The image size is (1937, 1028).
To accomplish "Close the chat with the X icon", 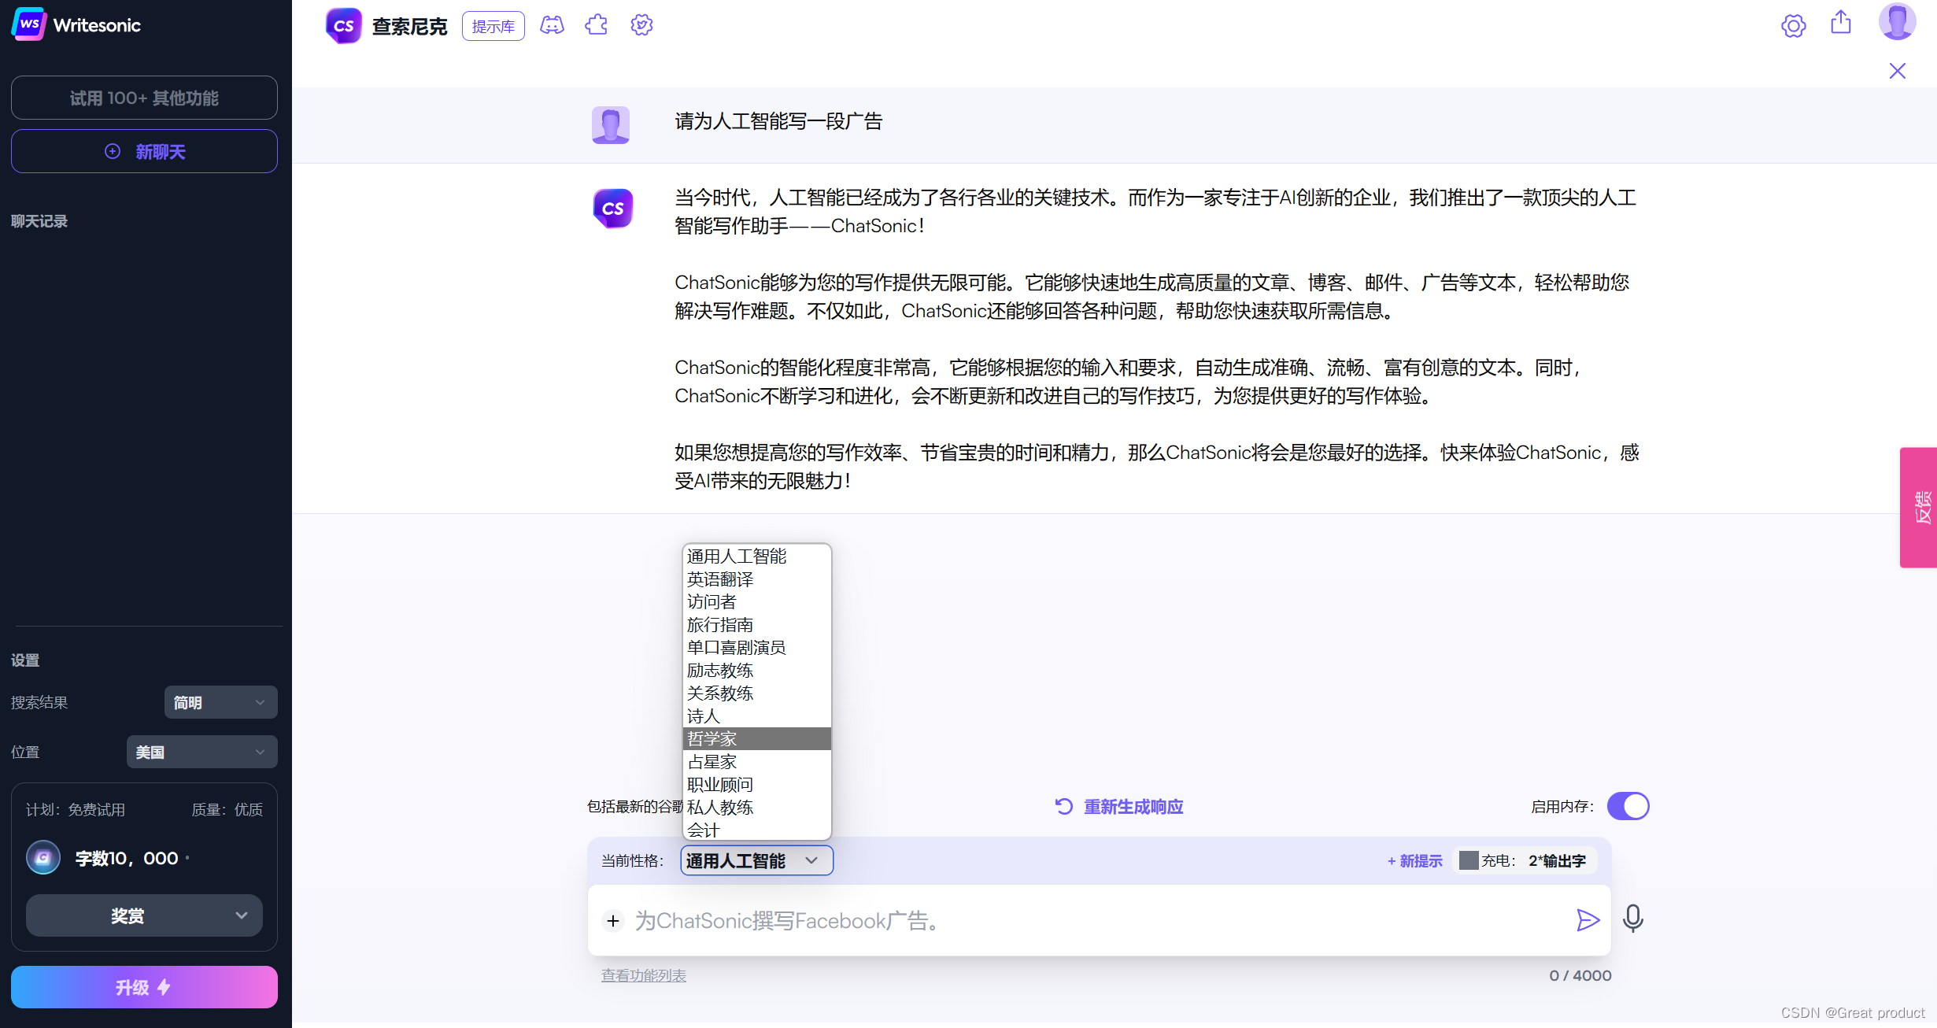I will tap(1898, 71).
